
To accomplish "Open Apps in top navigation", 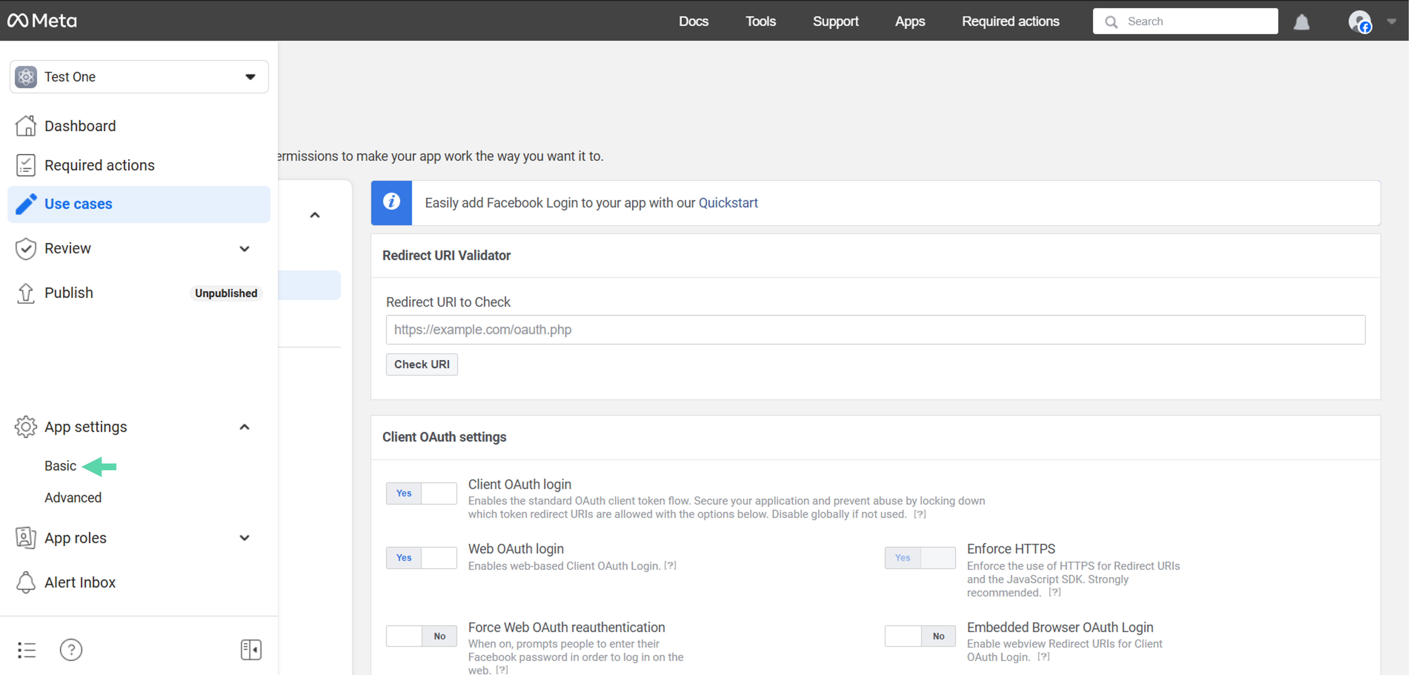I will 910,21.
